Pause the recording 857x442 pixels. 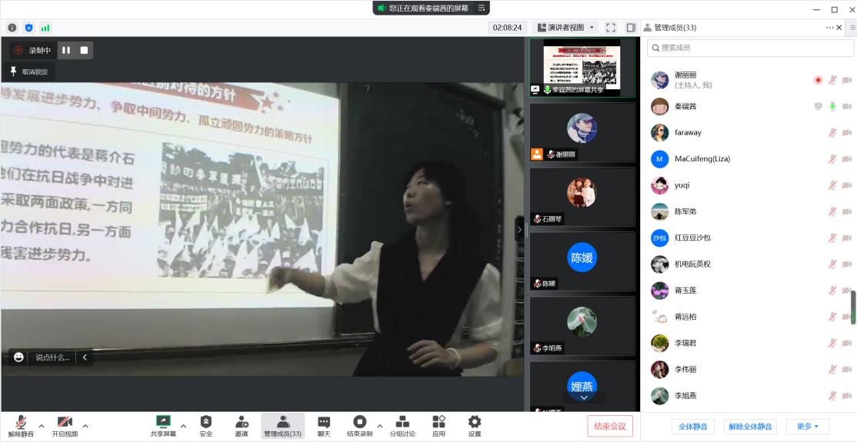66,50
